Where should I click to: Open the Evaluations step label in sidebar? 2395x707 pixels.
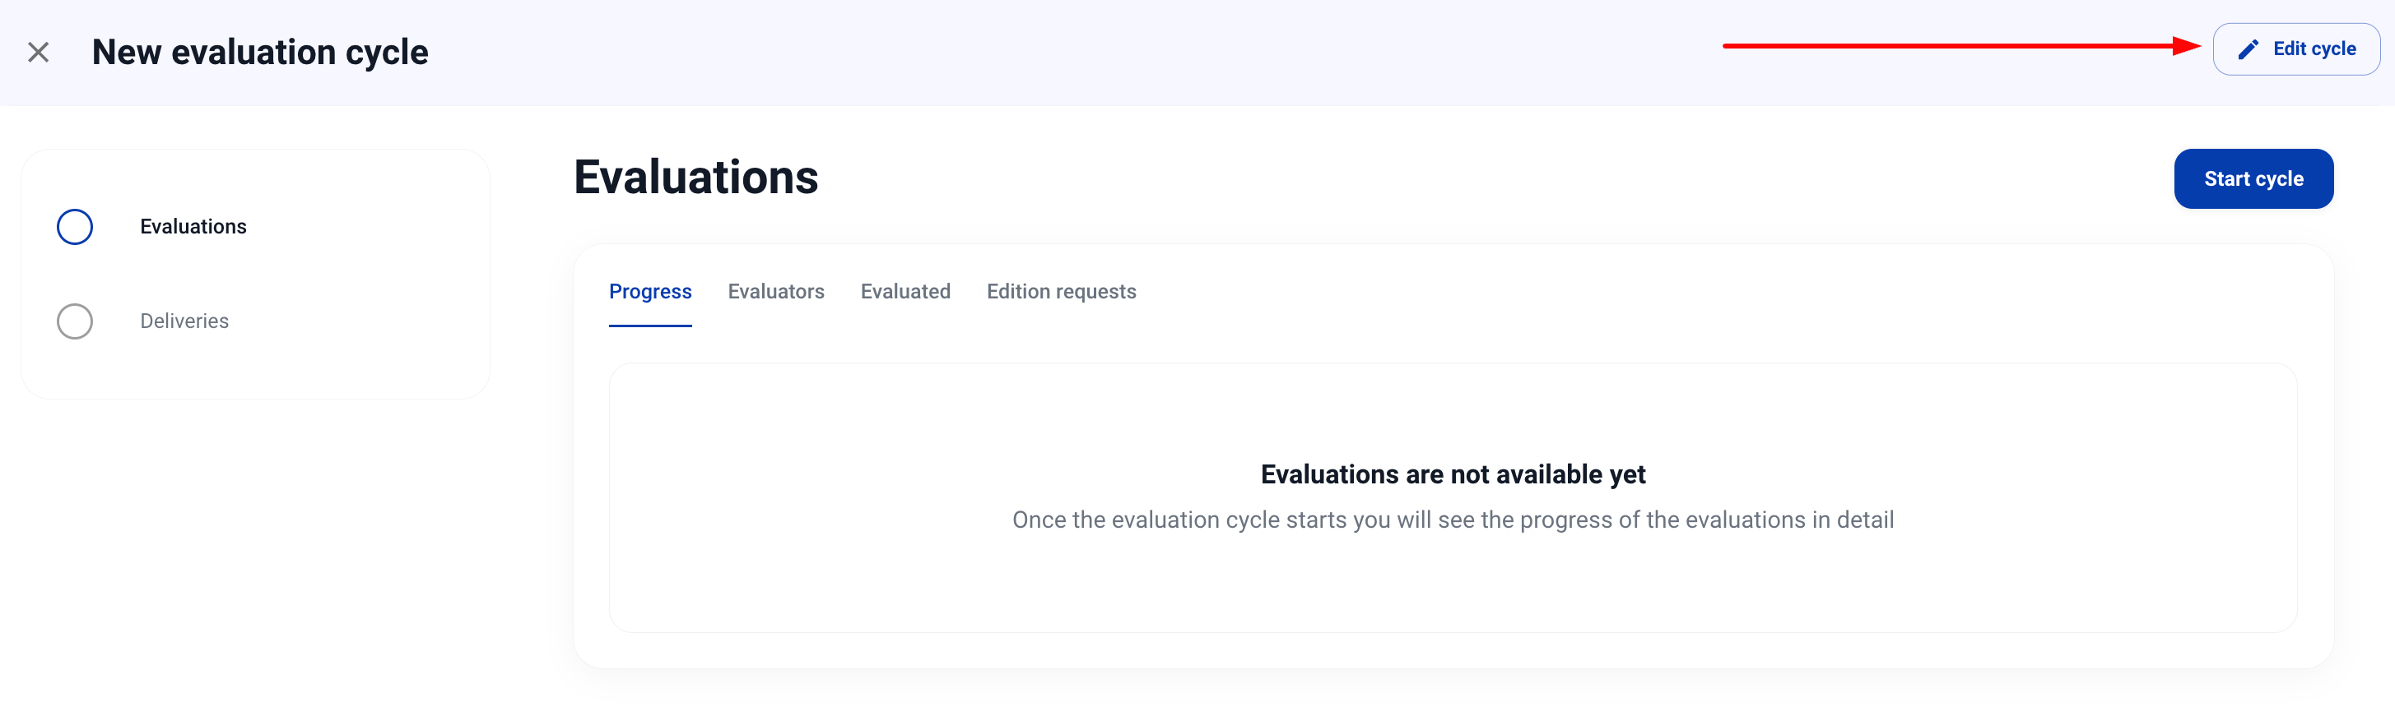[x=193, y=227]
